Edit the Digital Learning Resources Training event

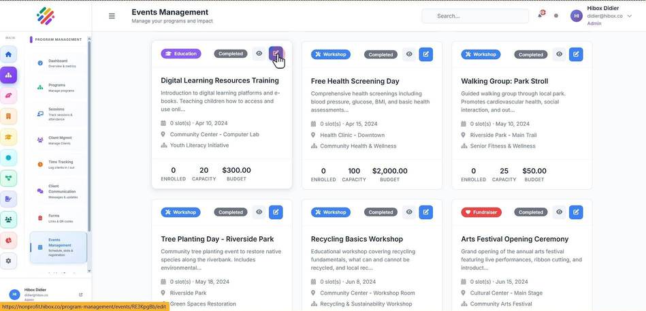276,54
